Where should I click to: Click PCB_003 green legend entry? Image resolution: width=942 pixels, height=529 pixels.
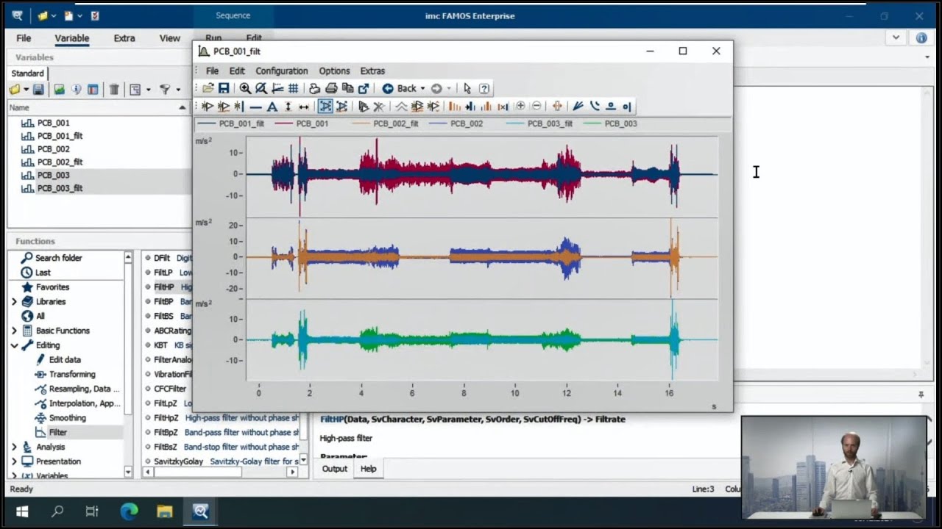[x=612, y=123]
